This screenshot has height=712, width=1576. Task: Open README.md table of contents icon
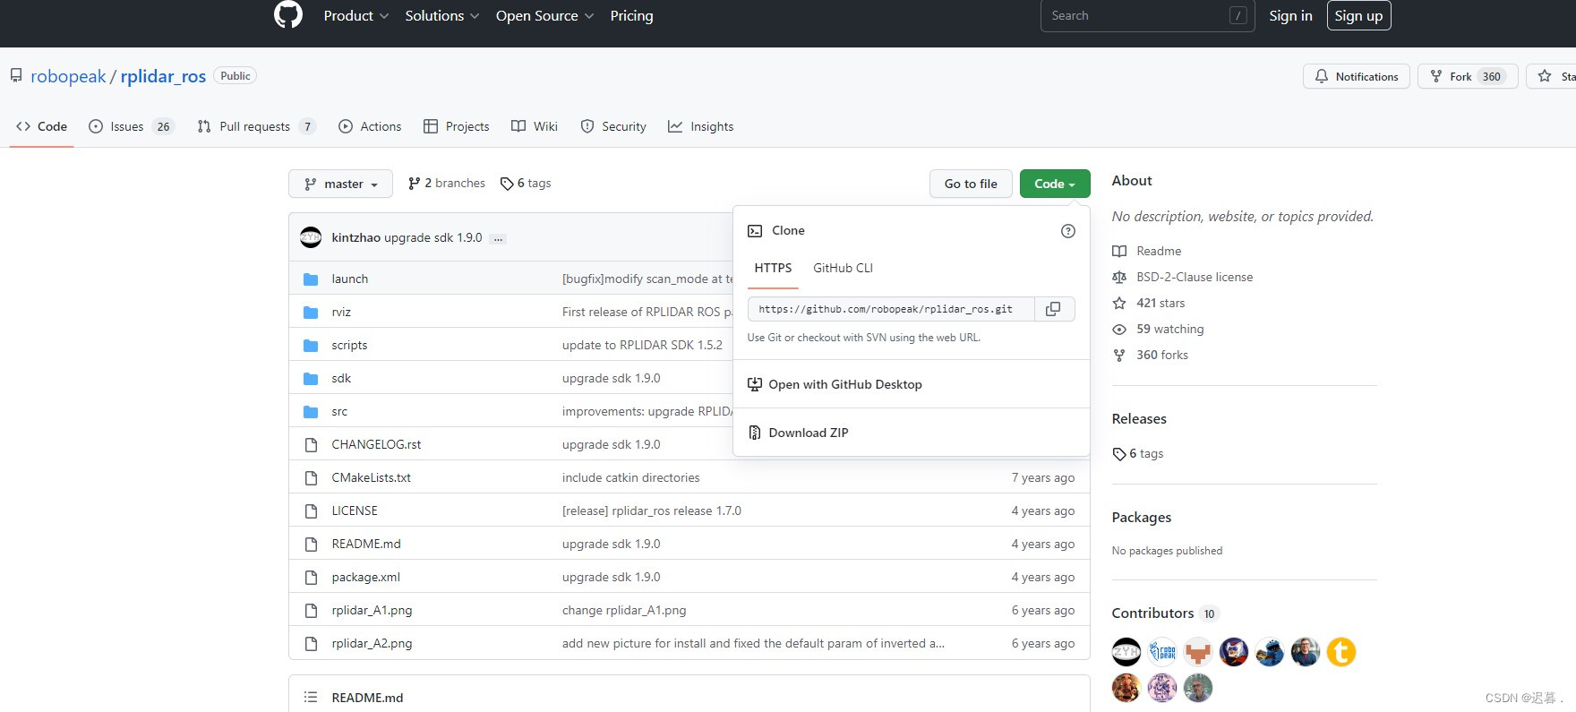(311, 697)
